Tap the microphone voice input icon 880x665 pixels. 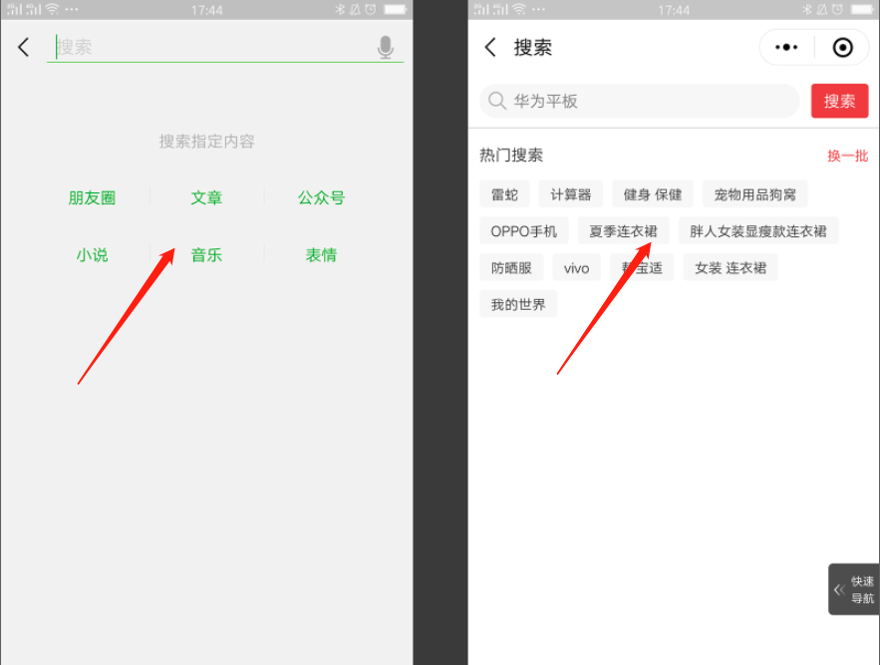click(386, 47)
